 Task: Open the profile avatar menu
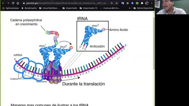[147, 3]
